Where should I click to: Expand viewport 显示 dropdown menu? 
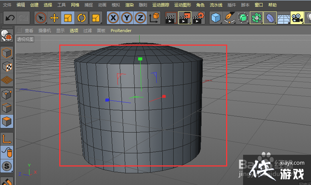click(x=60, y=31)
